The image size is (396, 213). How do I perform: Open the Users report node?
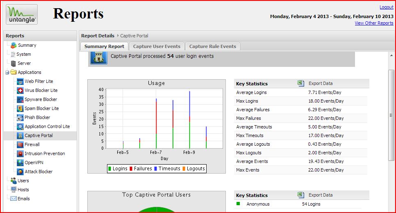point(23,181)
